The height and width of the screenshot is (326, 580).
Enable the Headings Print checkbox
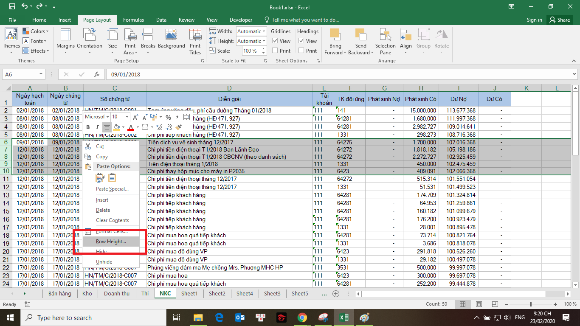click(x=301, y=51)
